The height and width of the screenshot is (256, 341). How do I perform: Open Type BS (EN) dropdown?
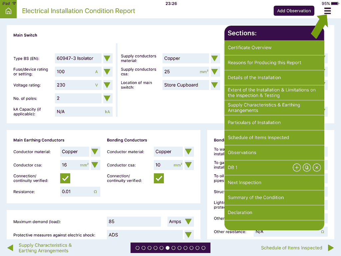(x=107, y=58)
